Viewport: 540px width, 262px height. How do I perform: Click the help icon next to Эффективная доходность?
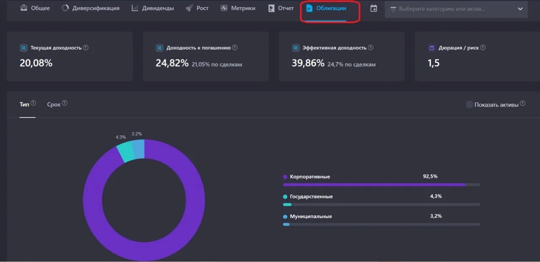coord(371,48)
